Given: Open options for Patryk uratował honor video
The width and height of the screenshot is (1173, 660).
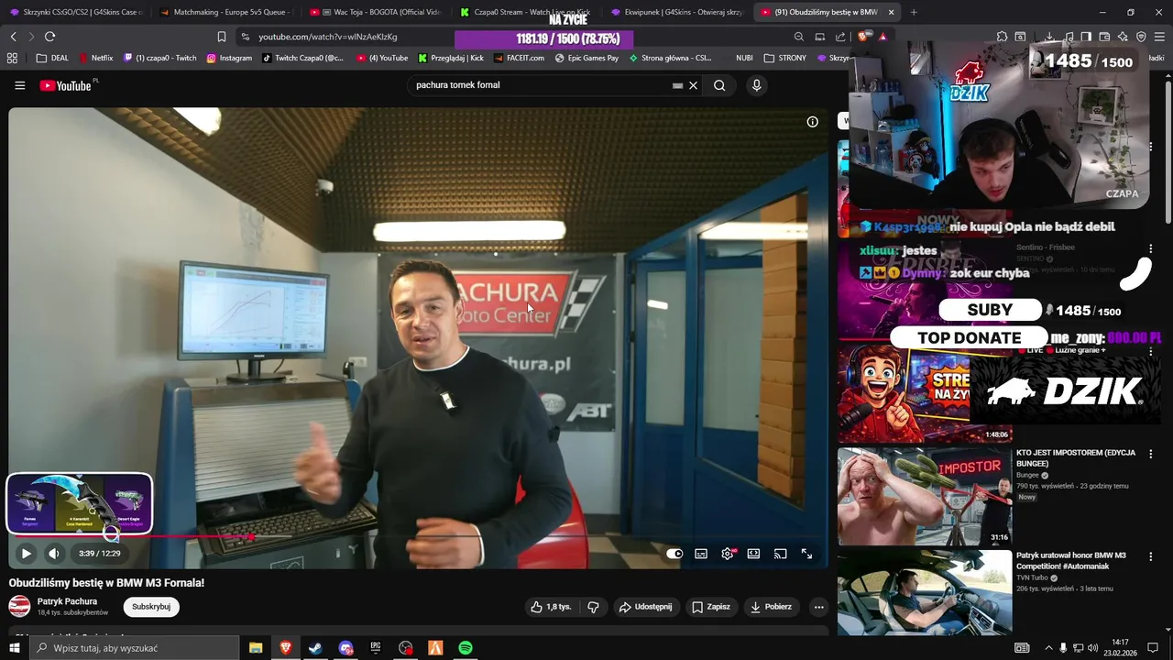Looking at the screenshot, I should [x=1151, y=556].
